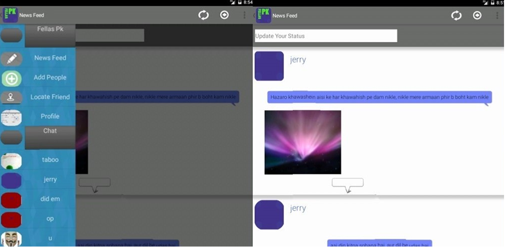Select the Chat section header
This screenshot has height=247, width=506.
click(50, 138)
